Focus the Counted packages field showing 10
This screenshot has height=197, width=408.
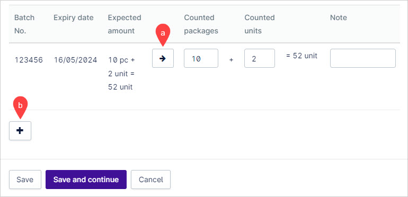click(x=201, y=58)
